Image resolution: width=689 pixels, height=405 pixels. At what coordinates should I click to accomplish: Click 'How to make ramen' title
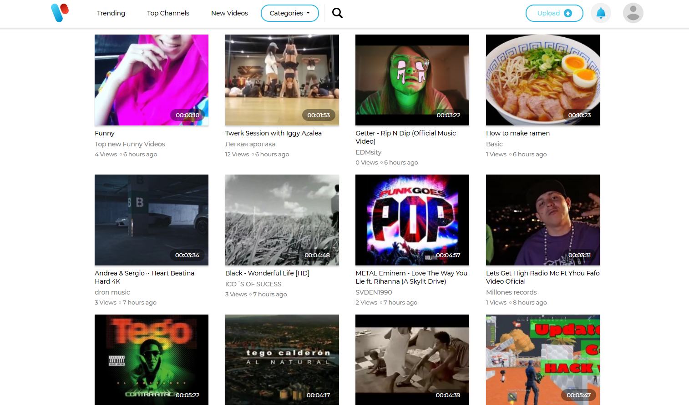click(x=518, y=133)
